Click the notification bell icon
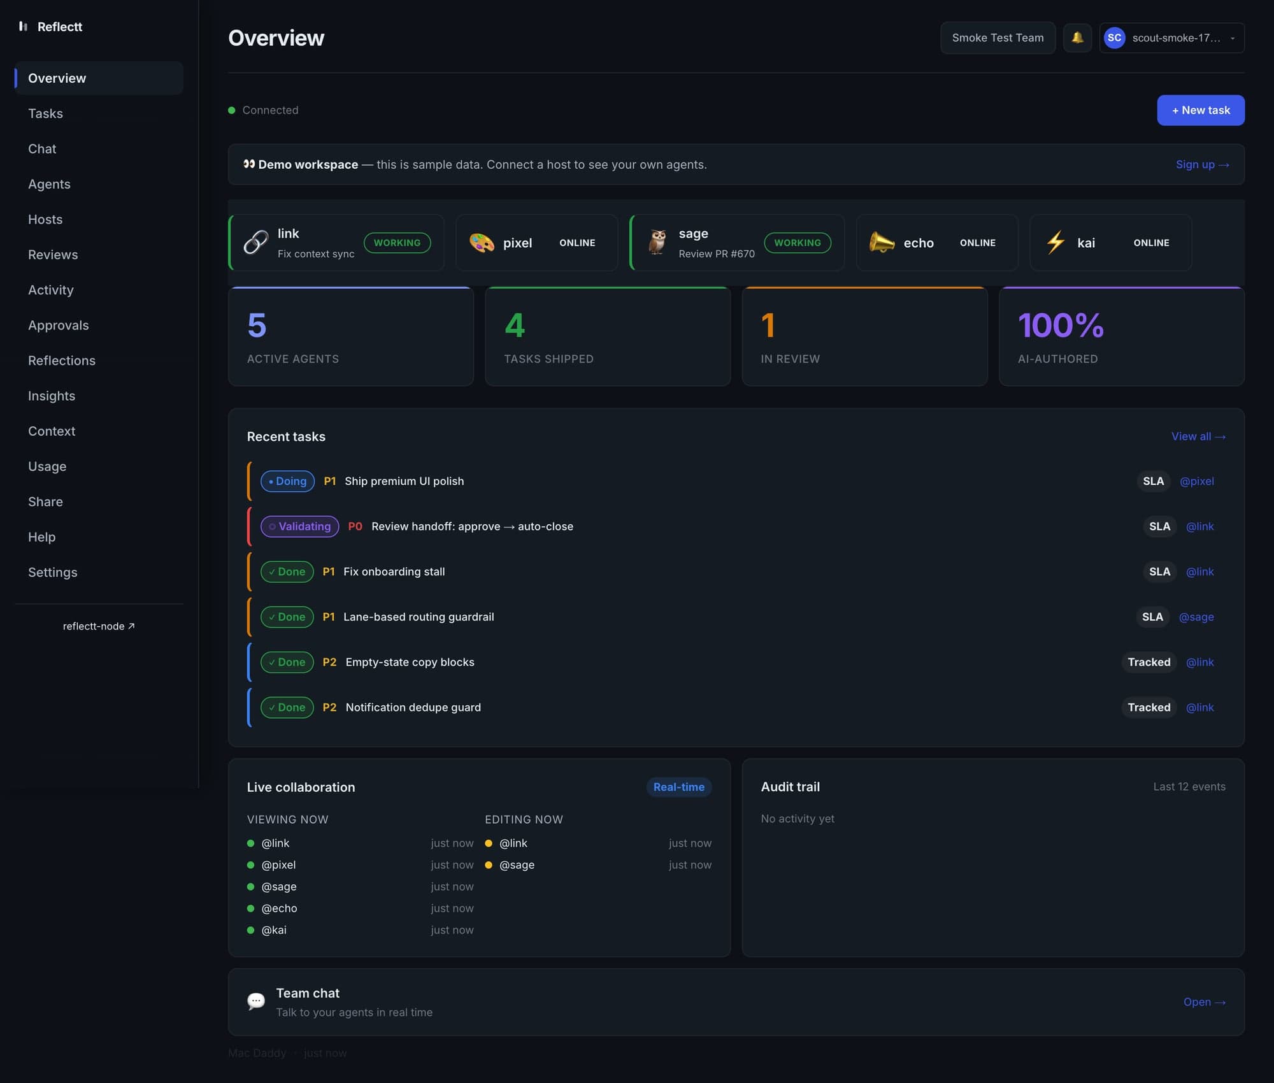This screenshot has width=1274, height=1083. (1077, 38)
